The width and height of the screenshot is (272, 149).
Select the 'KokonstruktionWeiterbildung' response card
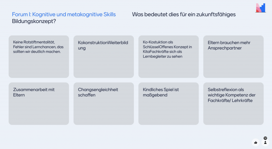[x=104, y=57]
